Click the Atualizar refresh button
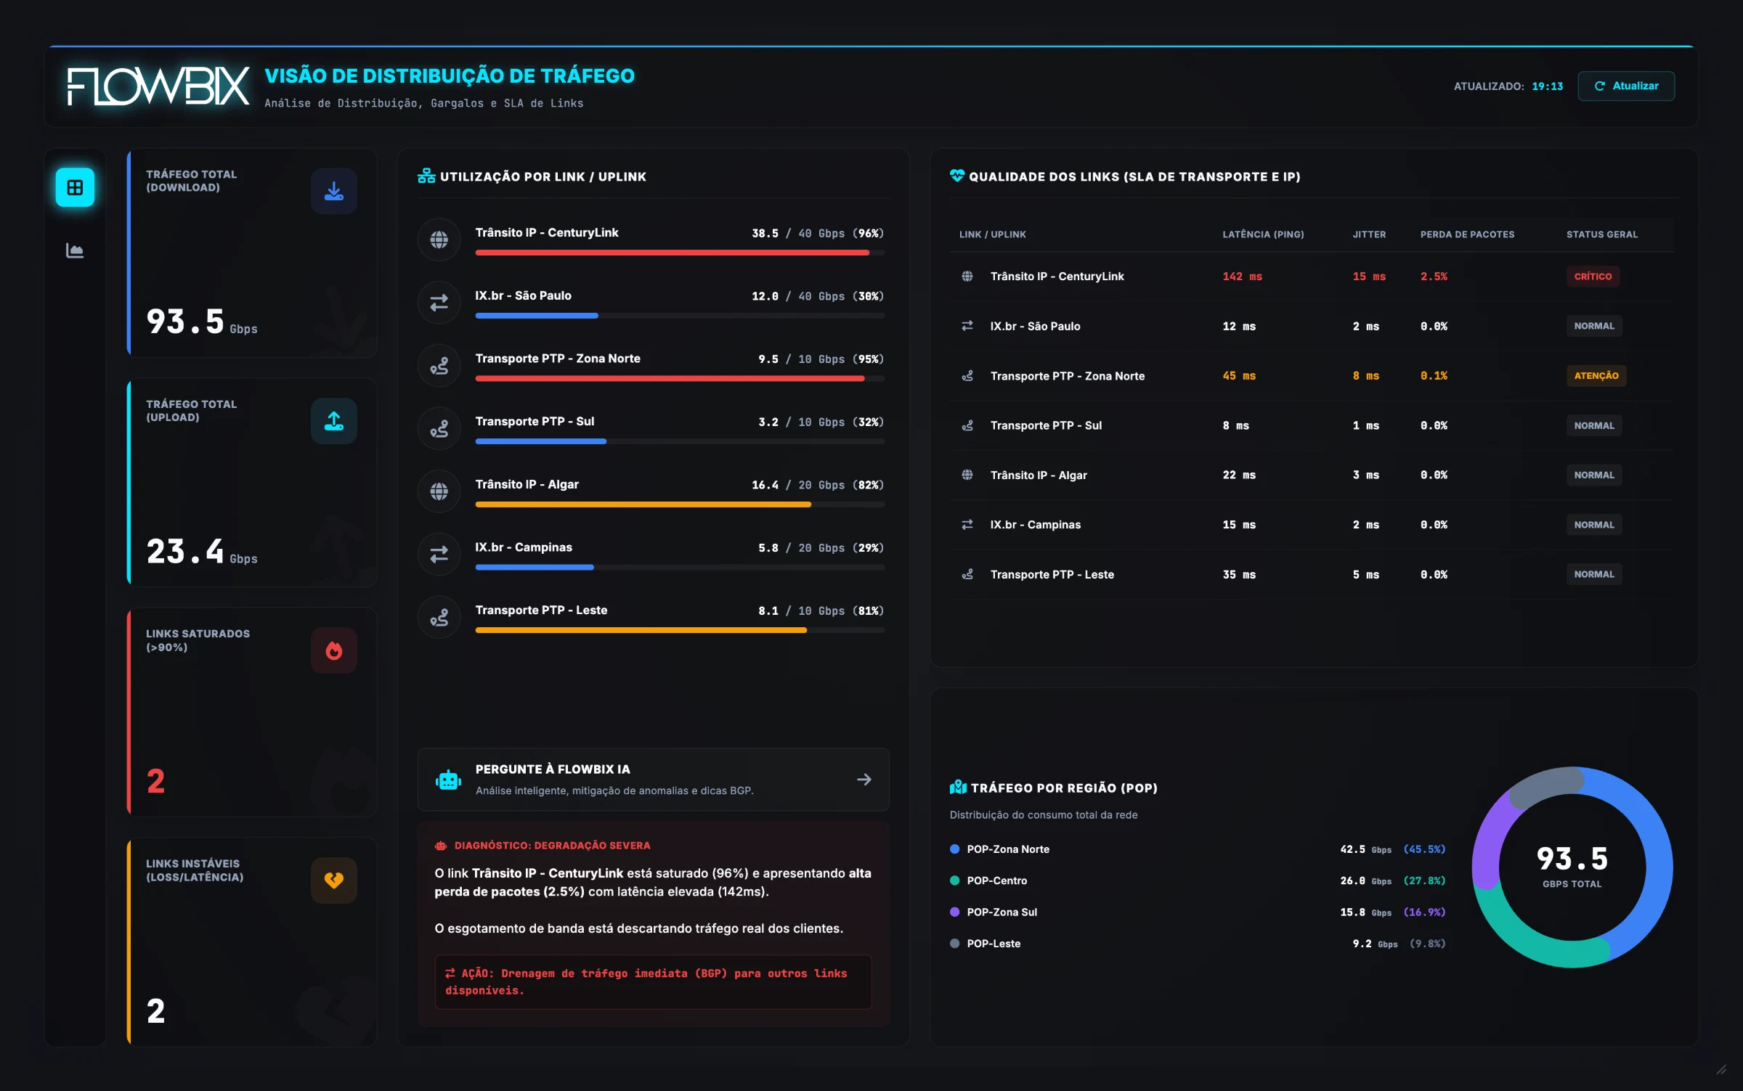Viewport: 1743px width, 1091px height. (x=1626, y=86)
